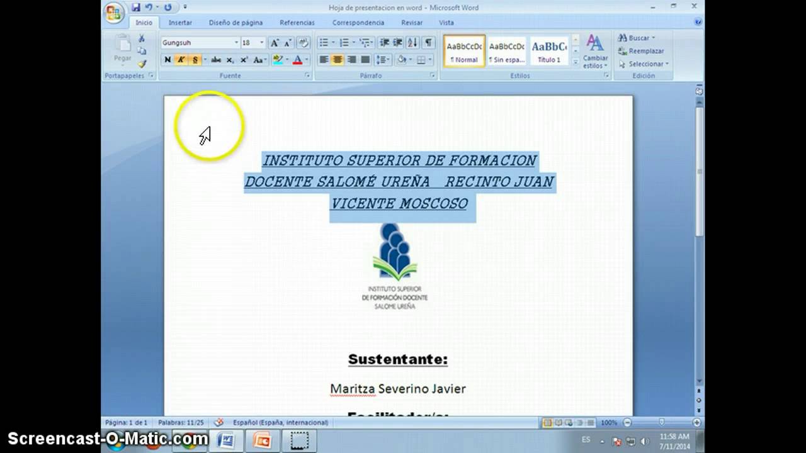806x453 pixels.
Task: Open Cambiar estilos menu
Action: [x=595, y=52]
